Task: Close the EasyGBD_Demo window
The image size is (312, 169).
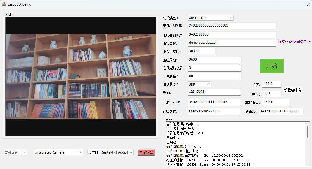Action: 308,4
